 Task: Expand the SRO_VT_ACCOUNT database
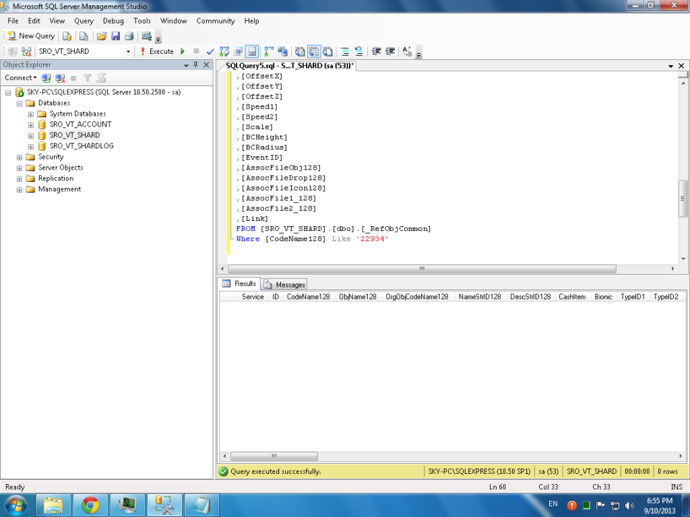tap(31, 125)
